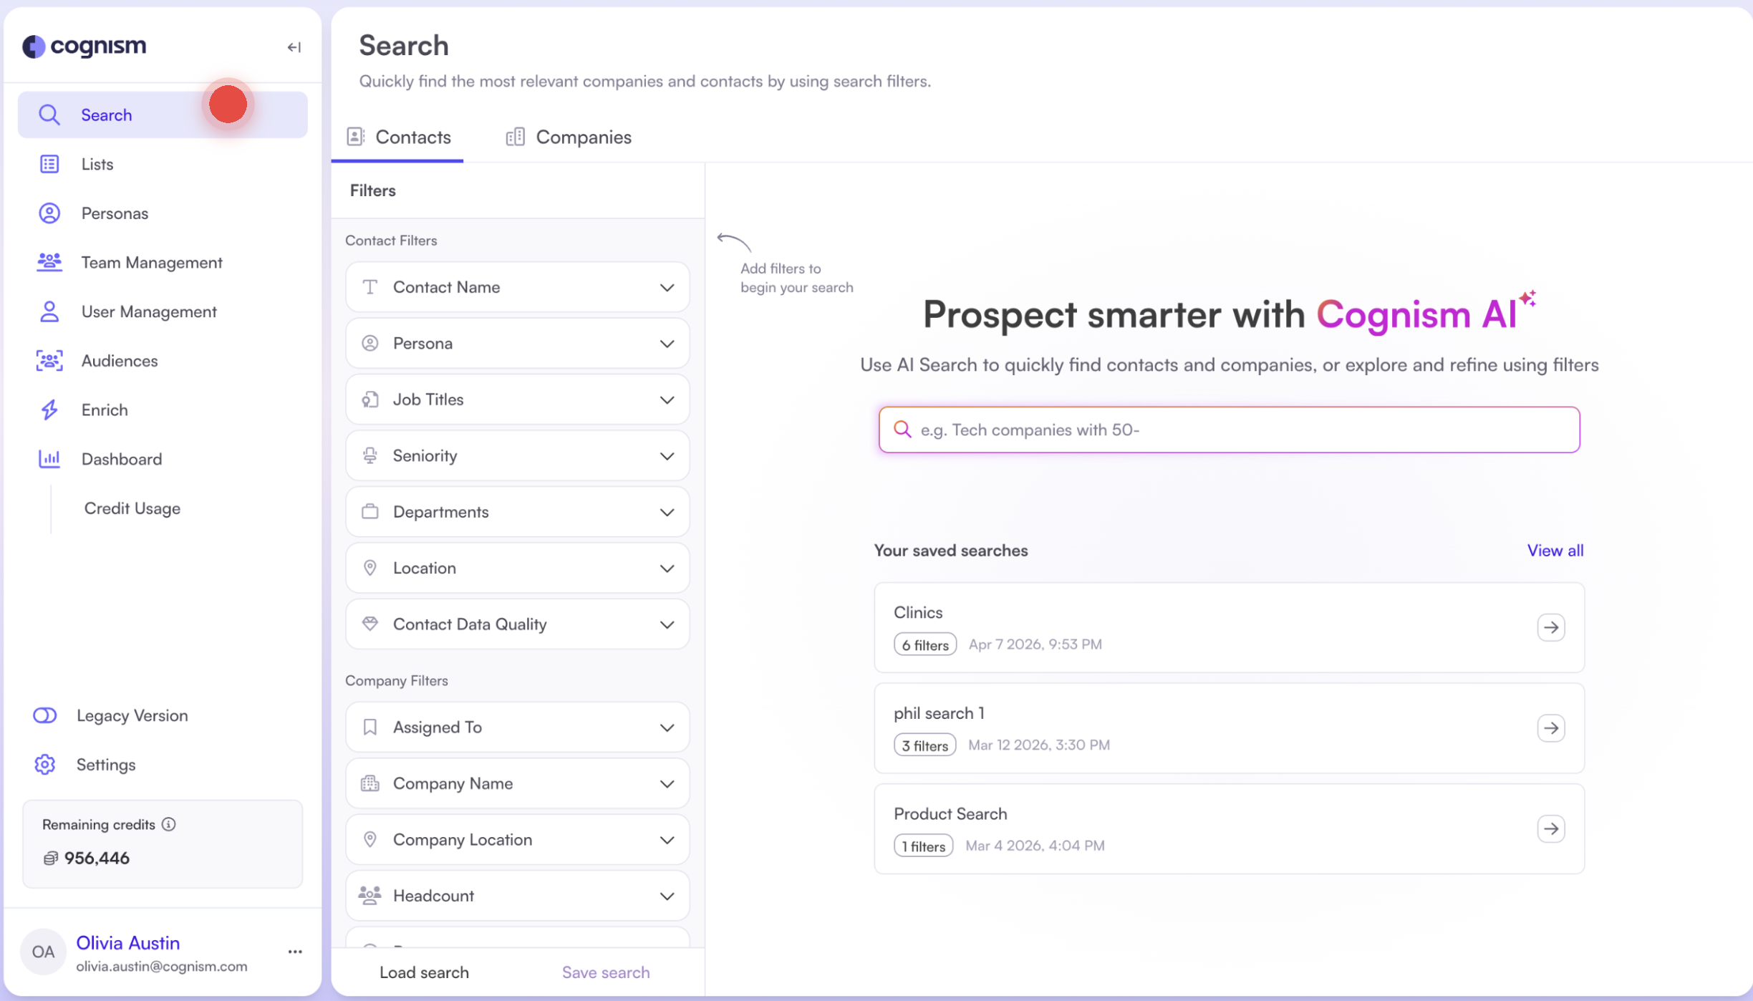
Task: Open Enrich lightning bolt icon
Action: [x=49, y=410]
